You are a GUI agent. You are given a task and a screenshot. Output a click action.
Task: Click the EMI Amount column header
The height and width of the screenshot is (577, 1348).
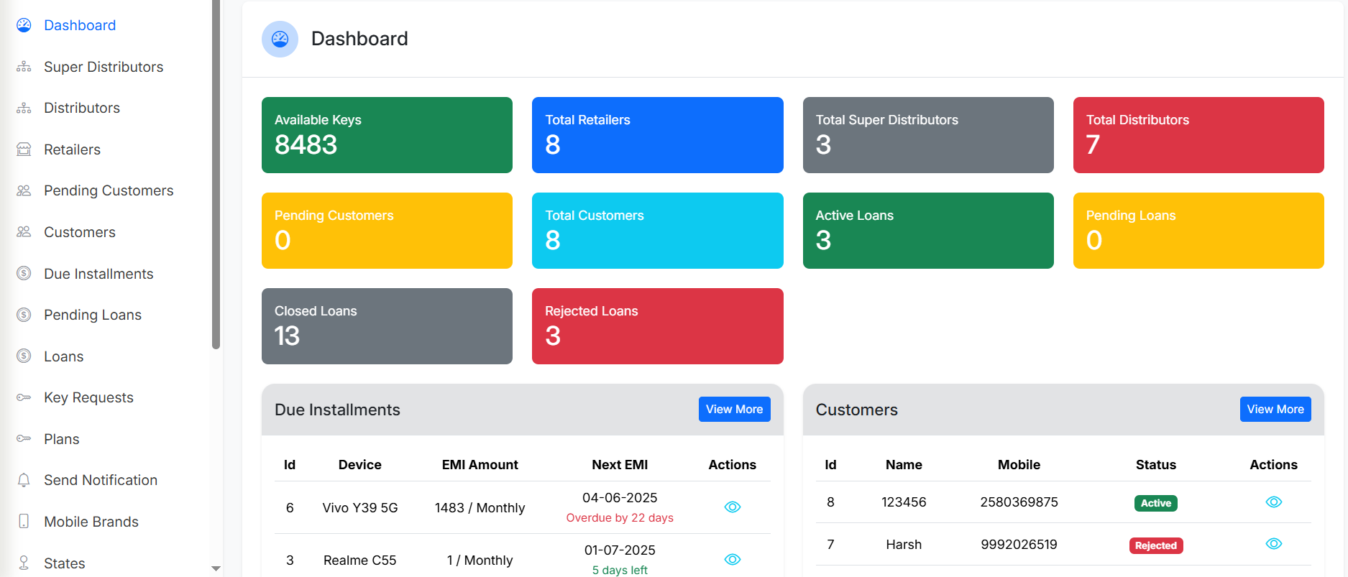tap(480, 465)
